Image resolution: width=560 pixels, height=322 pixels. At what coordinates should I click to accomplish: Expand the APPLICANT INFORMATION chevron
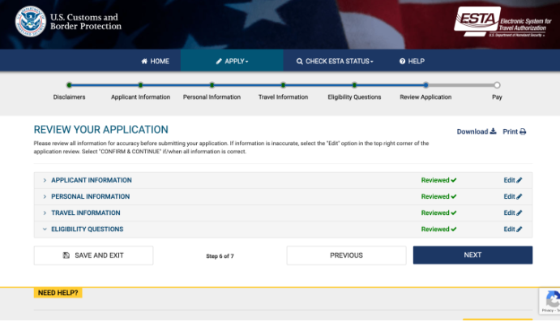pyautogui.click(x=45, y=180)
